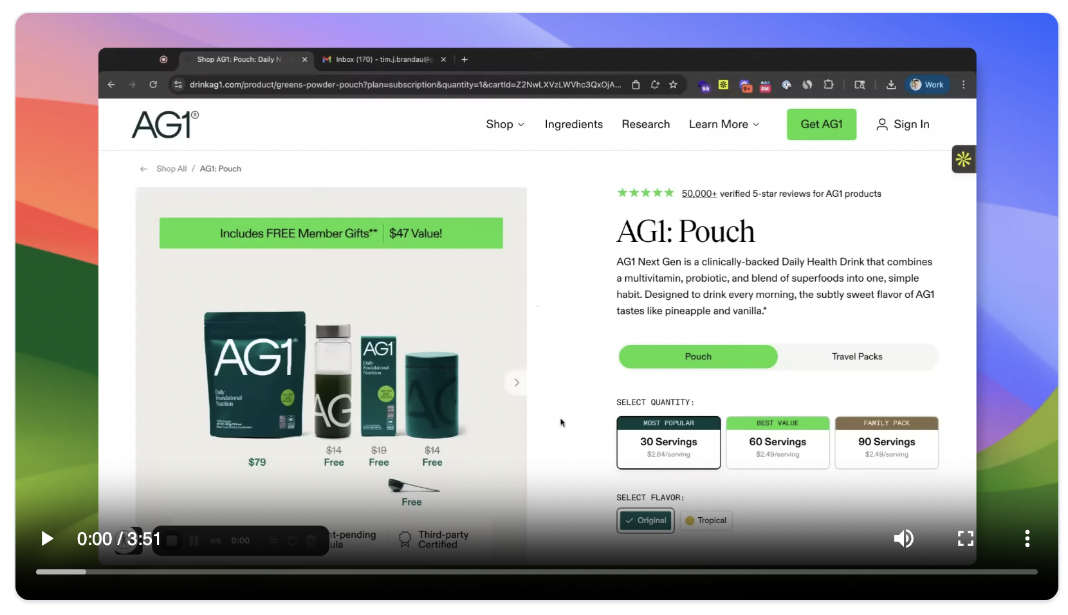This screenshot has height=615, width=1068.
Task: Go forward in browser
Action: click(x=132, y=84)
